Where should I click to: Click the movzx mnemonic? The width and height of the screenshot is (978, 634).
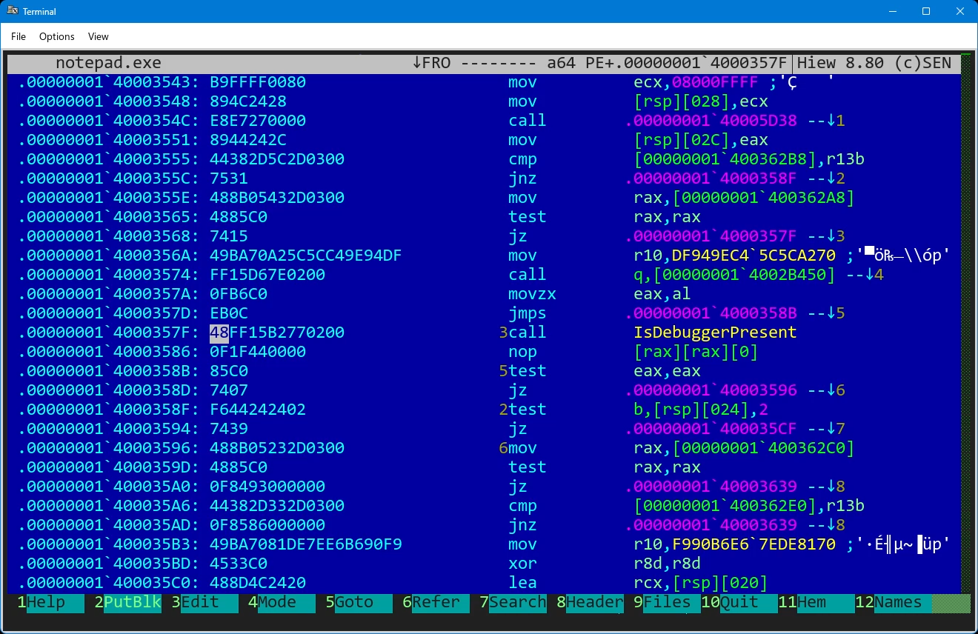coord(532,294)
